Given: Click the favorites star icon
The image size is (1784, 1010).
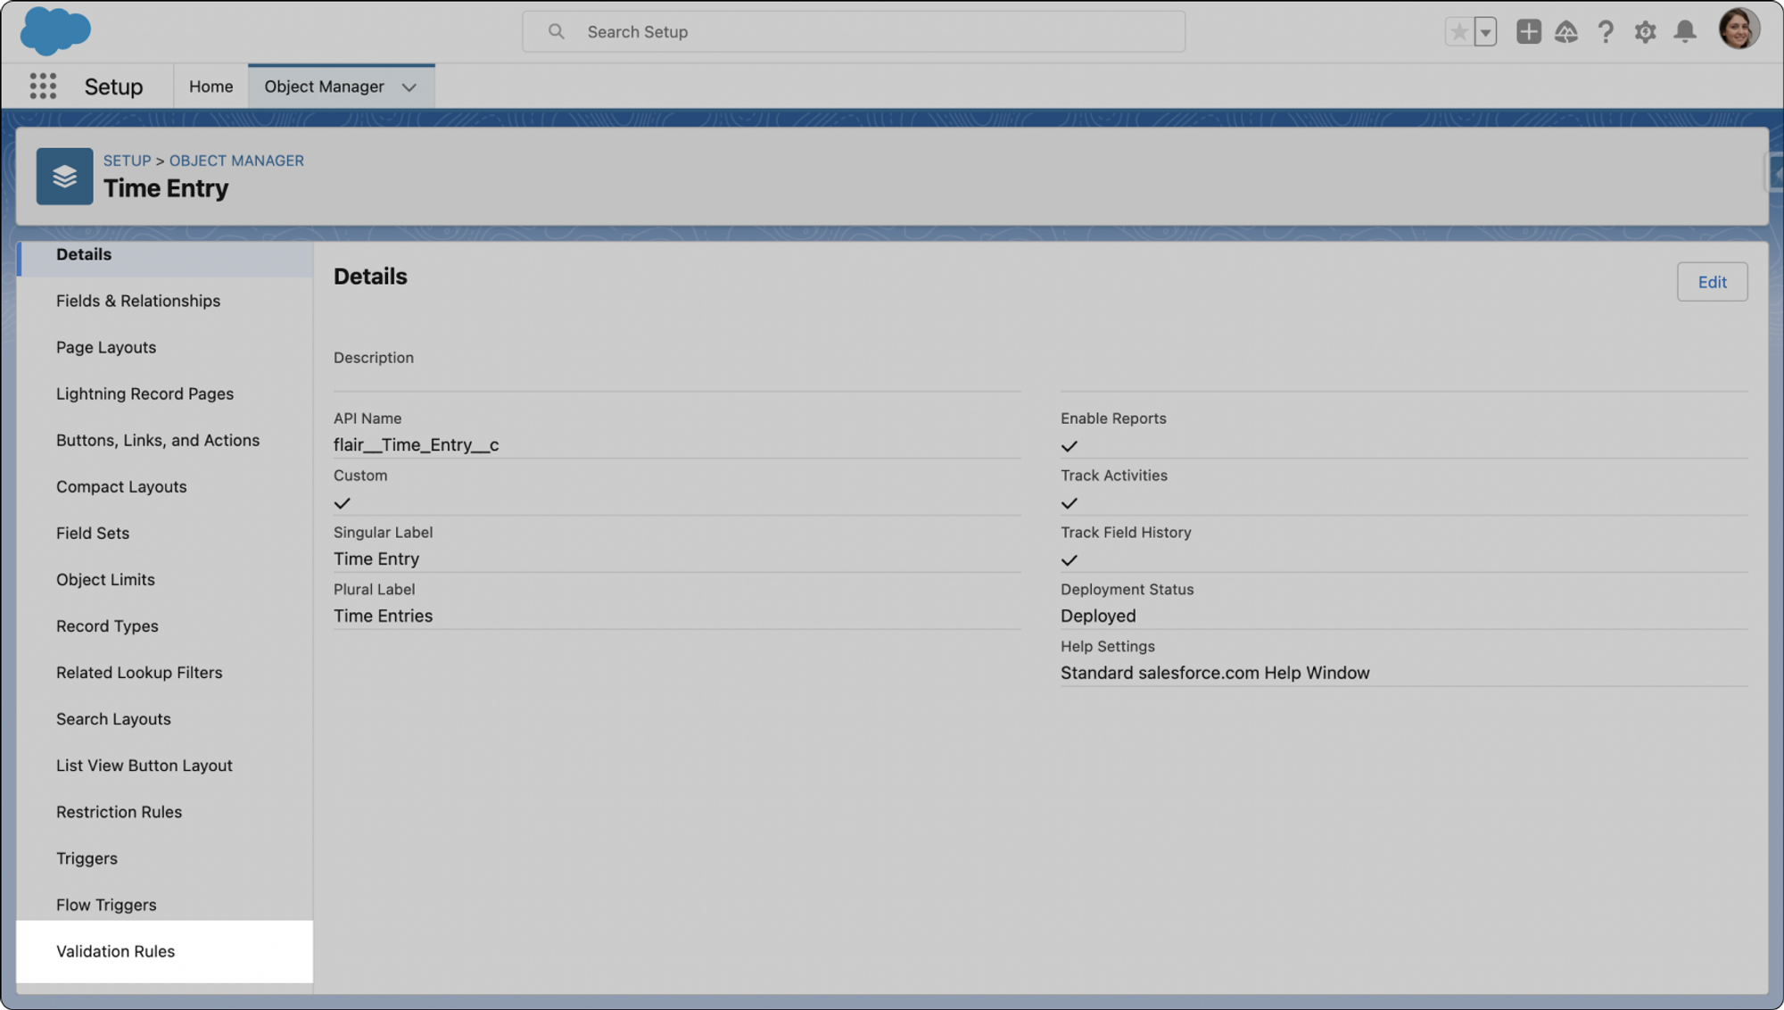Looking at the screenshot, I should [x=1459, y=32].
